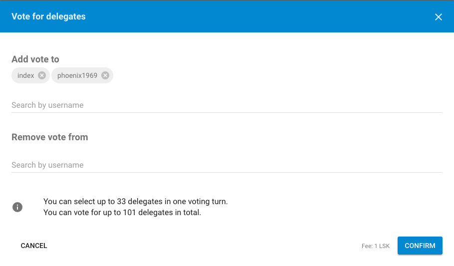The width and height of the screenshot is (454, 266).
Task: Remove the index delegate chip
Action: [42, 75]
